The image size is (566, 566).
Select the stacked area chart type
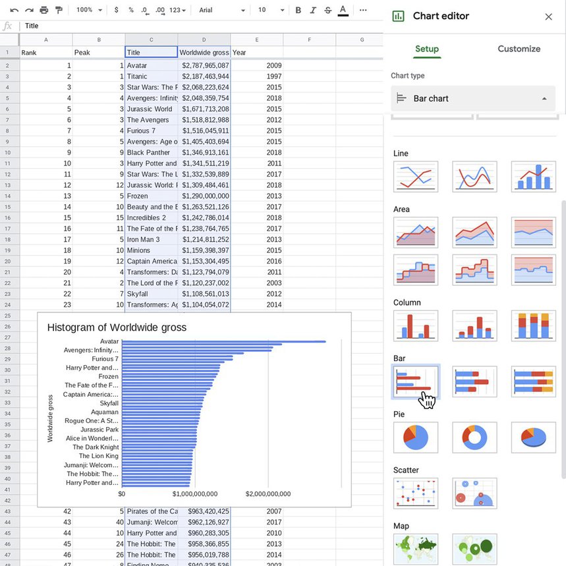[x=474, y=233]
